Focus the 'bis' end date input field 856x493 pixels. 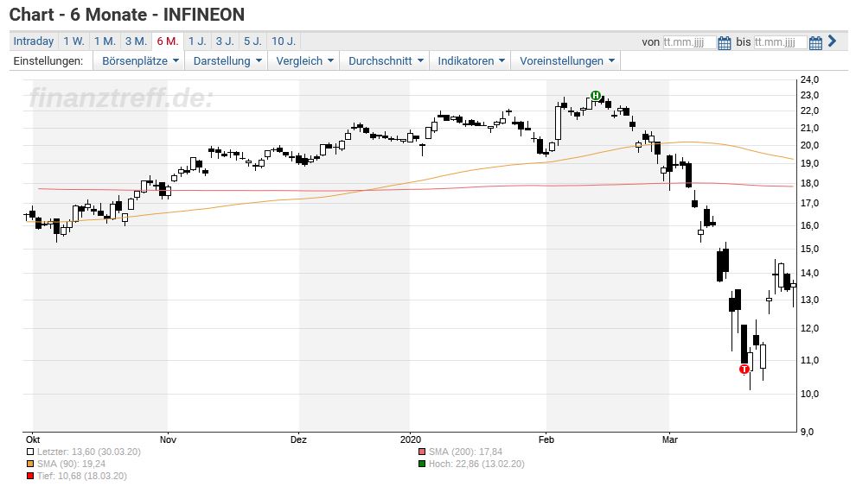point(780,42)
